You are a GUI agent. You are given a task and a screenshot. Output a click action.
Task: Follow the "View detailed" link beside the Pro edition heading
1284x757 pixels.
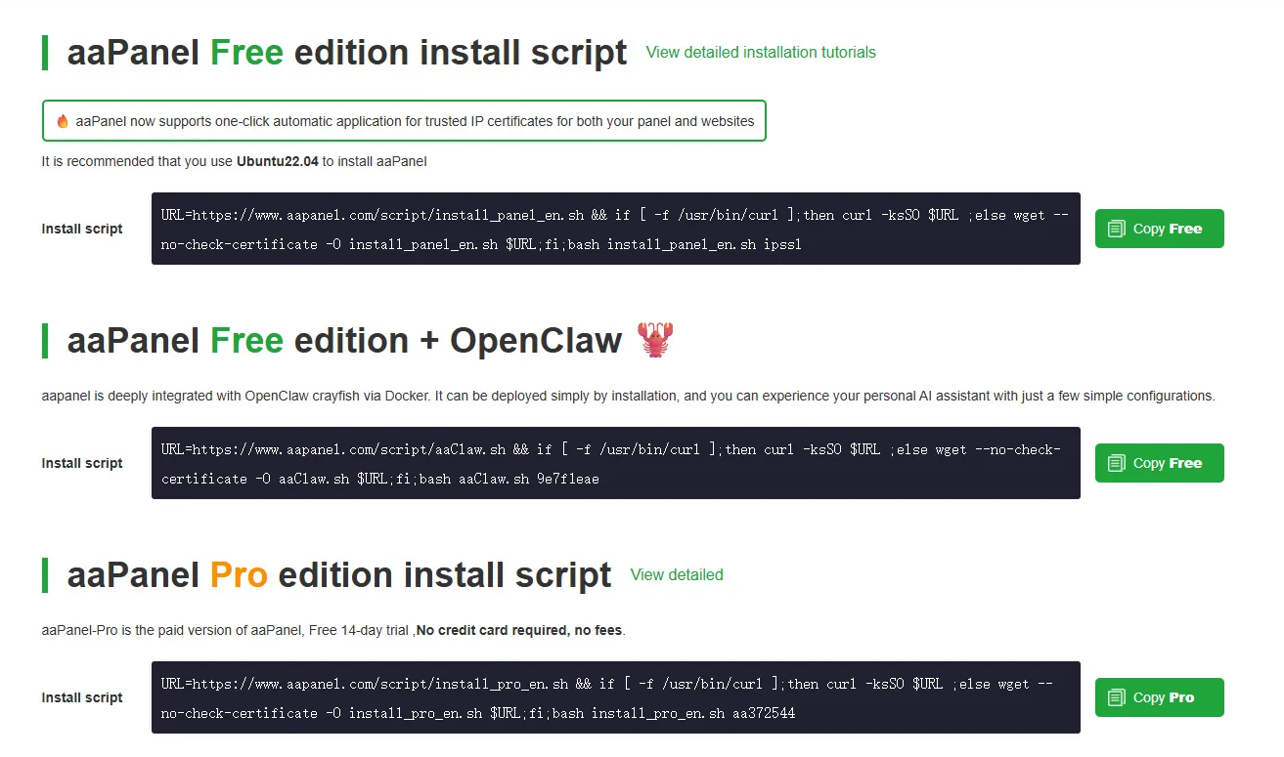pos(677,575)
